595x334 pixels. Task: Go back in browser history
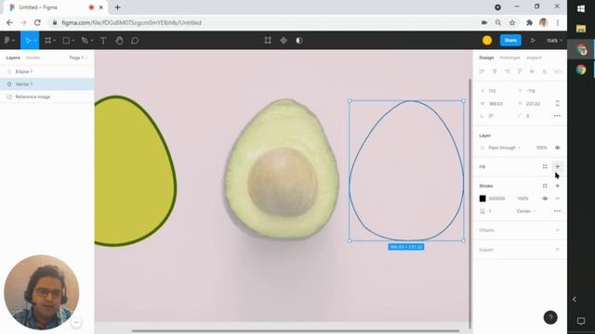click(x=9, y=22)
